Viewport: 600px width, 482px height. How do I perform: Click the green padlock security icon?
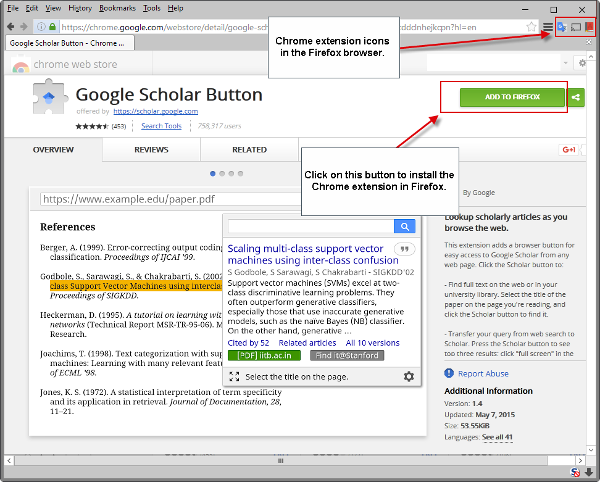52,27
